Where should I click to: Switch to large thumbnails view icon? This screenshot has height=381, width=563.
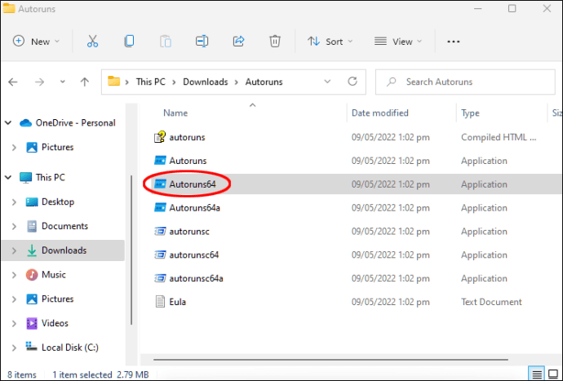pyautogui.click(x=552, y=374)
